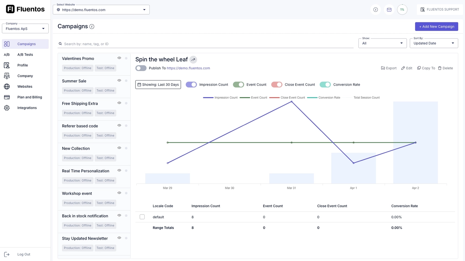Click the Export icon button
The width and height of the screenshot is (465, 261).
[383, 68]
